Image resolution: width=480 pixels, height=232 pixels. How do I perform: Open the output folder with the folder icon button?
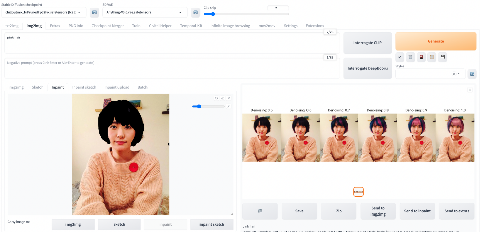[x=260, y=211]
